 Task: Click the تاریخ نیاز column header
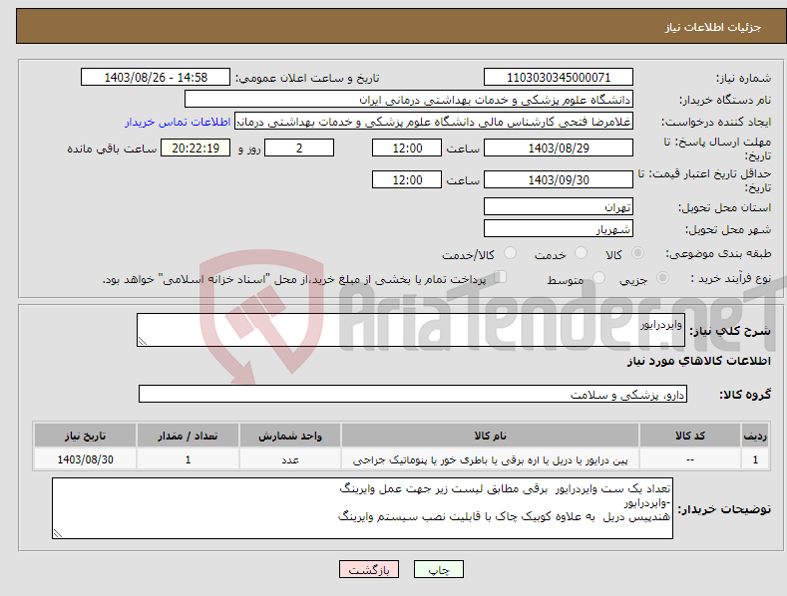(x=86, y=436)
